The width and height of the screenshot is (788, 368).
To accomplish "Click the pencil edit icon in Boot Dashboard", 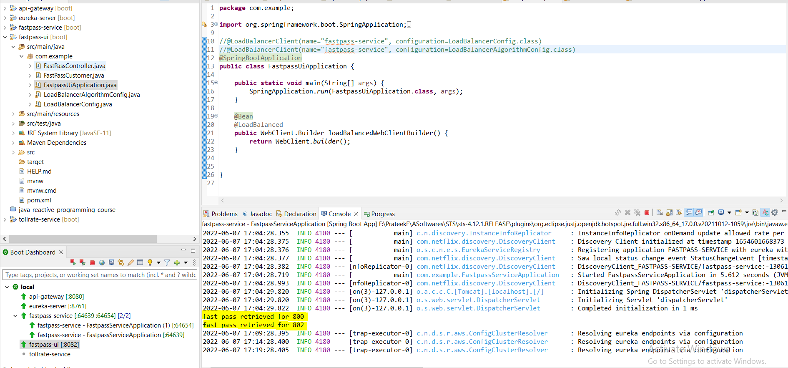I will click(x=130, y=262).
